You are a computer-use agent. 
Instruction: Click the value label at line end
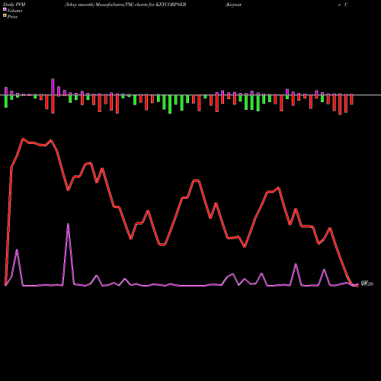tap(367, 283)
